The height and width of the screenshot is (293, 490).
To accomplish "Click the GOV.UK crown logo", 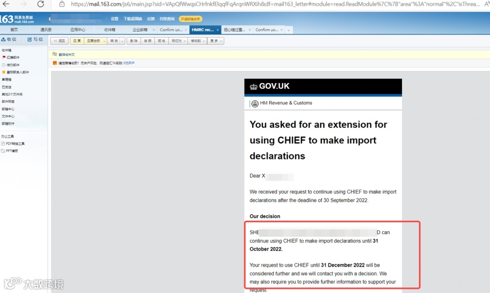I will pos(254,87).
